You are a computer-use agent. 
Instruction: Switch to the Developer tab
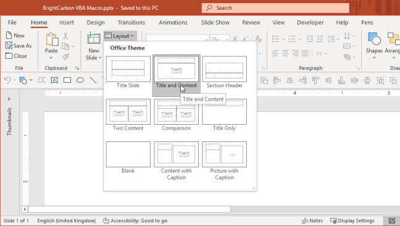[310, 22]
